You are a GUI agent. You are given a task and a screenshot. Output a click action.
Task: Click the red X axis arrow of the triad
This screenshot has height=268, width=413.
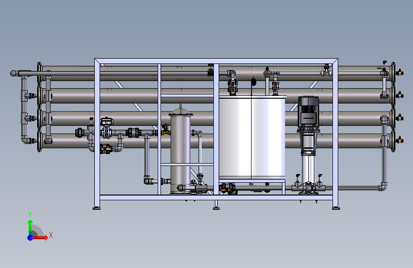point(40,237)
